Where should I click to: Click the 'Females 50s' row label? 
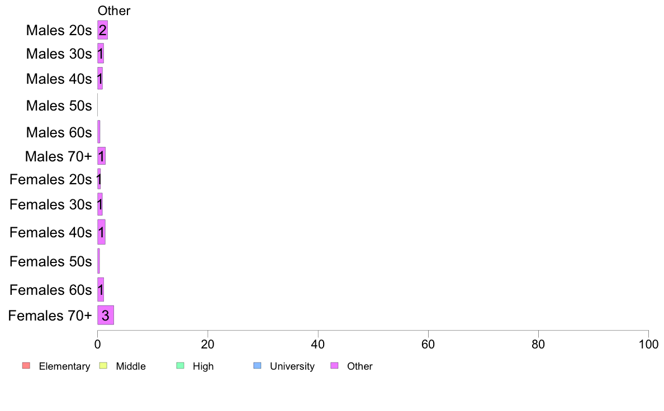tap(50, 261)
